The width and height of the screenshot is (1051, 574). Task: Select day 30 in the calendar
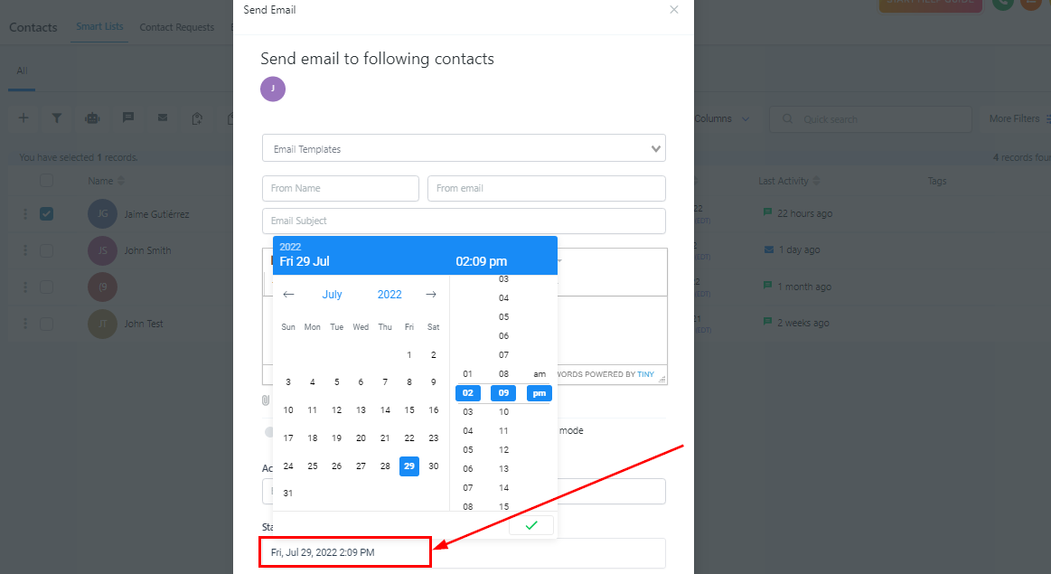point(434,466)
